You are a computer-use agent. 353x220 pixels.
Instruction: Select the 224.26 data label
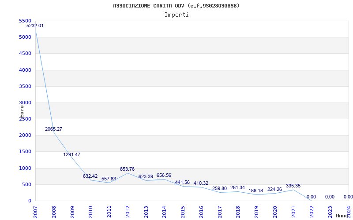pyautogui.click(x=274, y=189)
